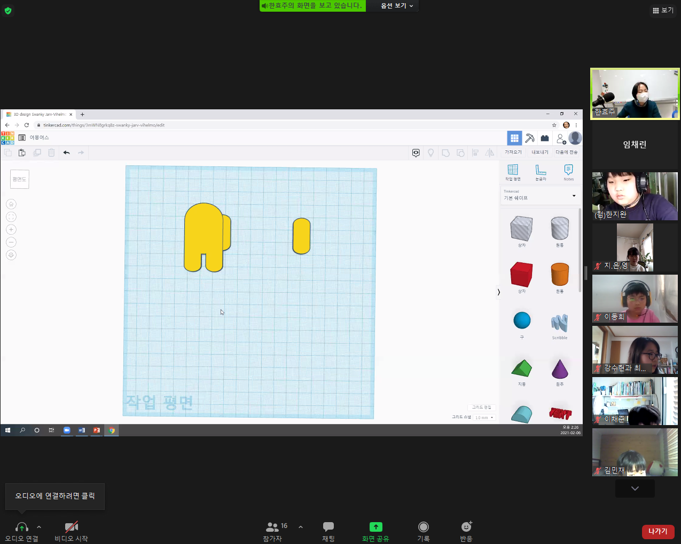This screenshot has width=681, height=544.
Task: Open PowerPoint from the shared taskbar
Action: click(97, 430)
